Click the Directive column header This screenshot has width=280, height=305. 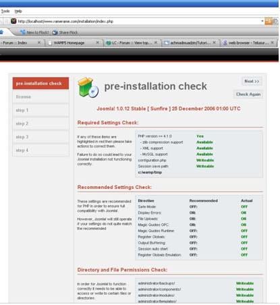coord(146,200)
